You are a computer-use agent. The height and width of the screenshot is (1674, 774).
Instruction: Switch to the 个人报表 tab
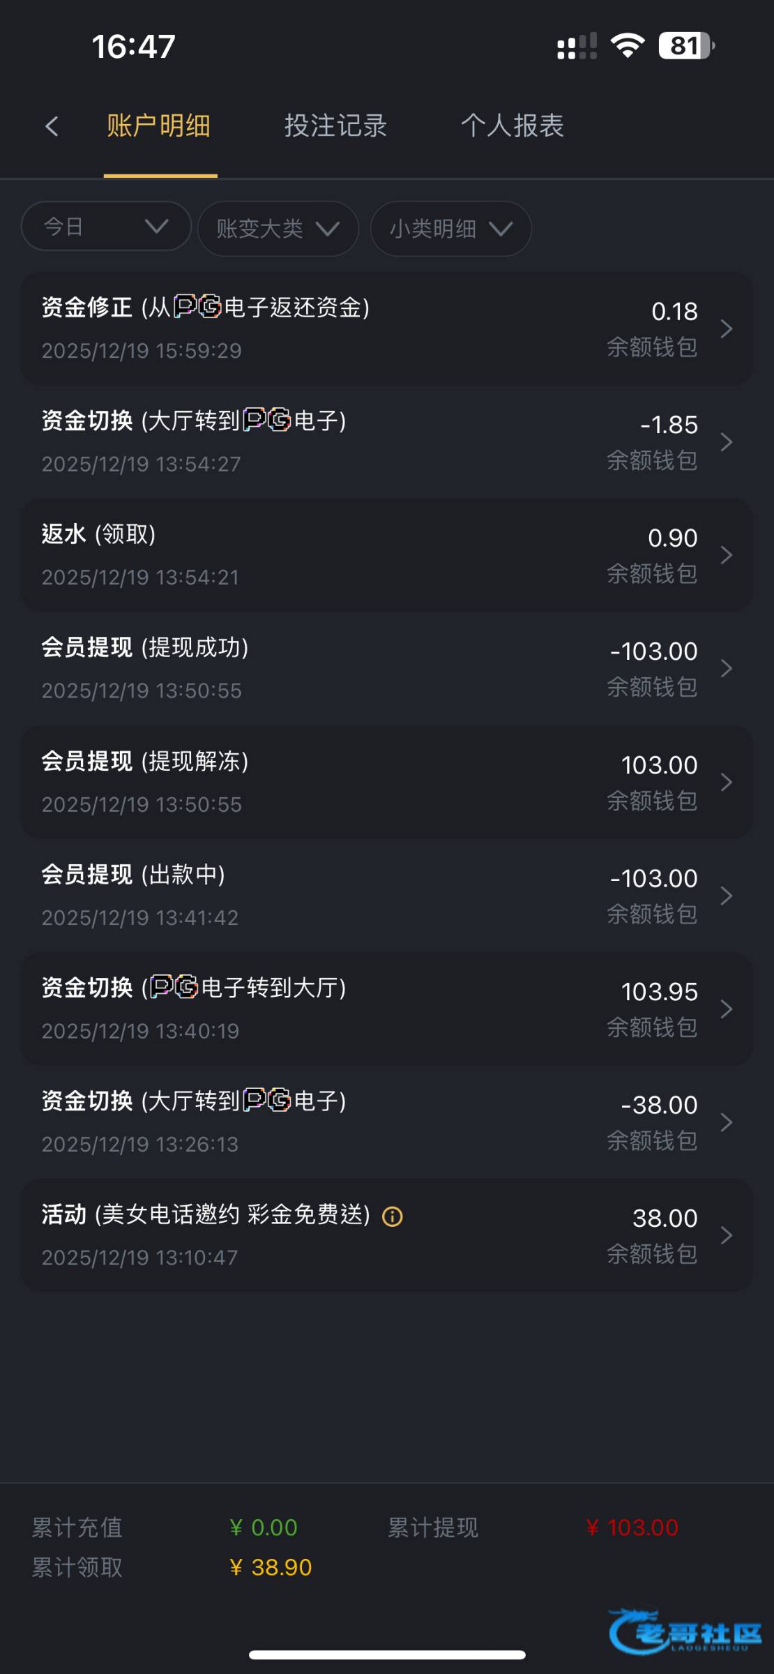(512, 126)
